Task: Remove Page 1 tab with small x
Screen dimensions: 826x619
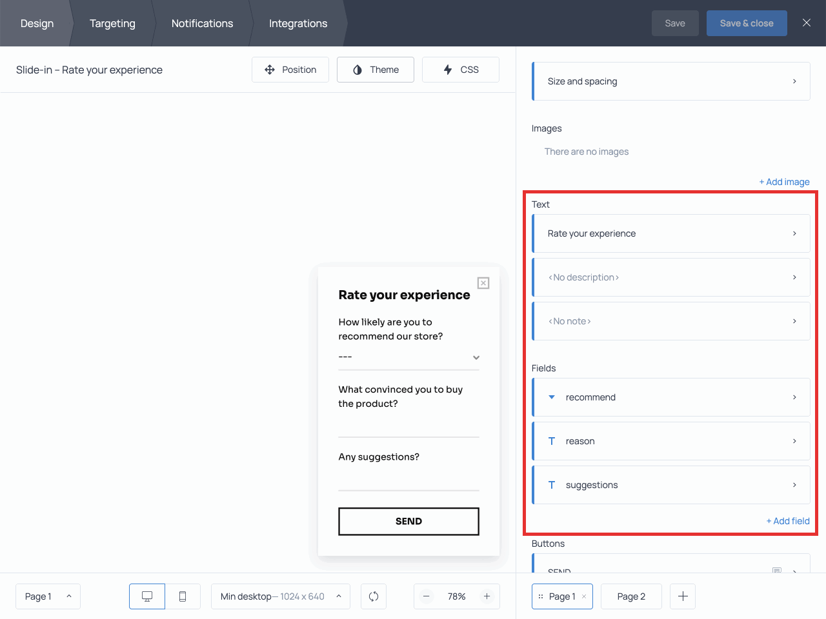Action: click(584, 596)
